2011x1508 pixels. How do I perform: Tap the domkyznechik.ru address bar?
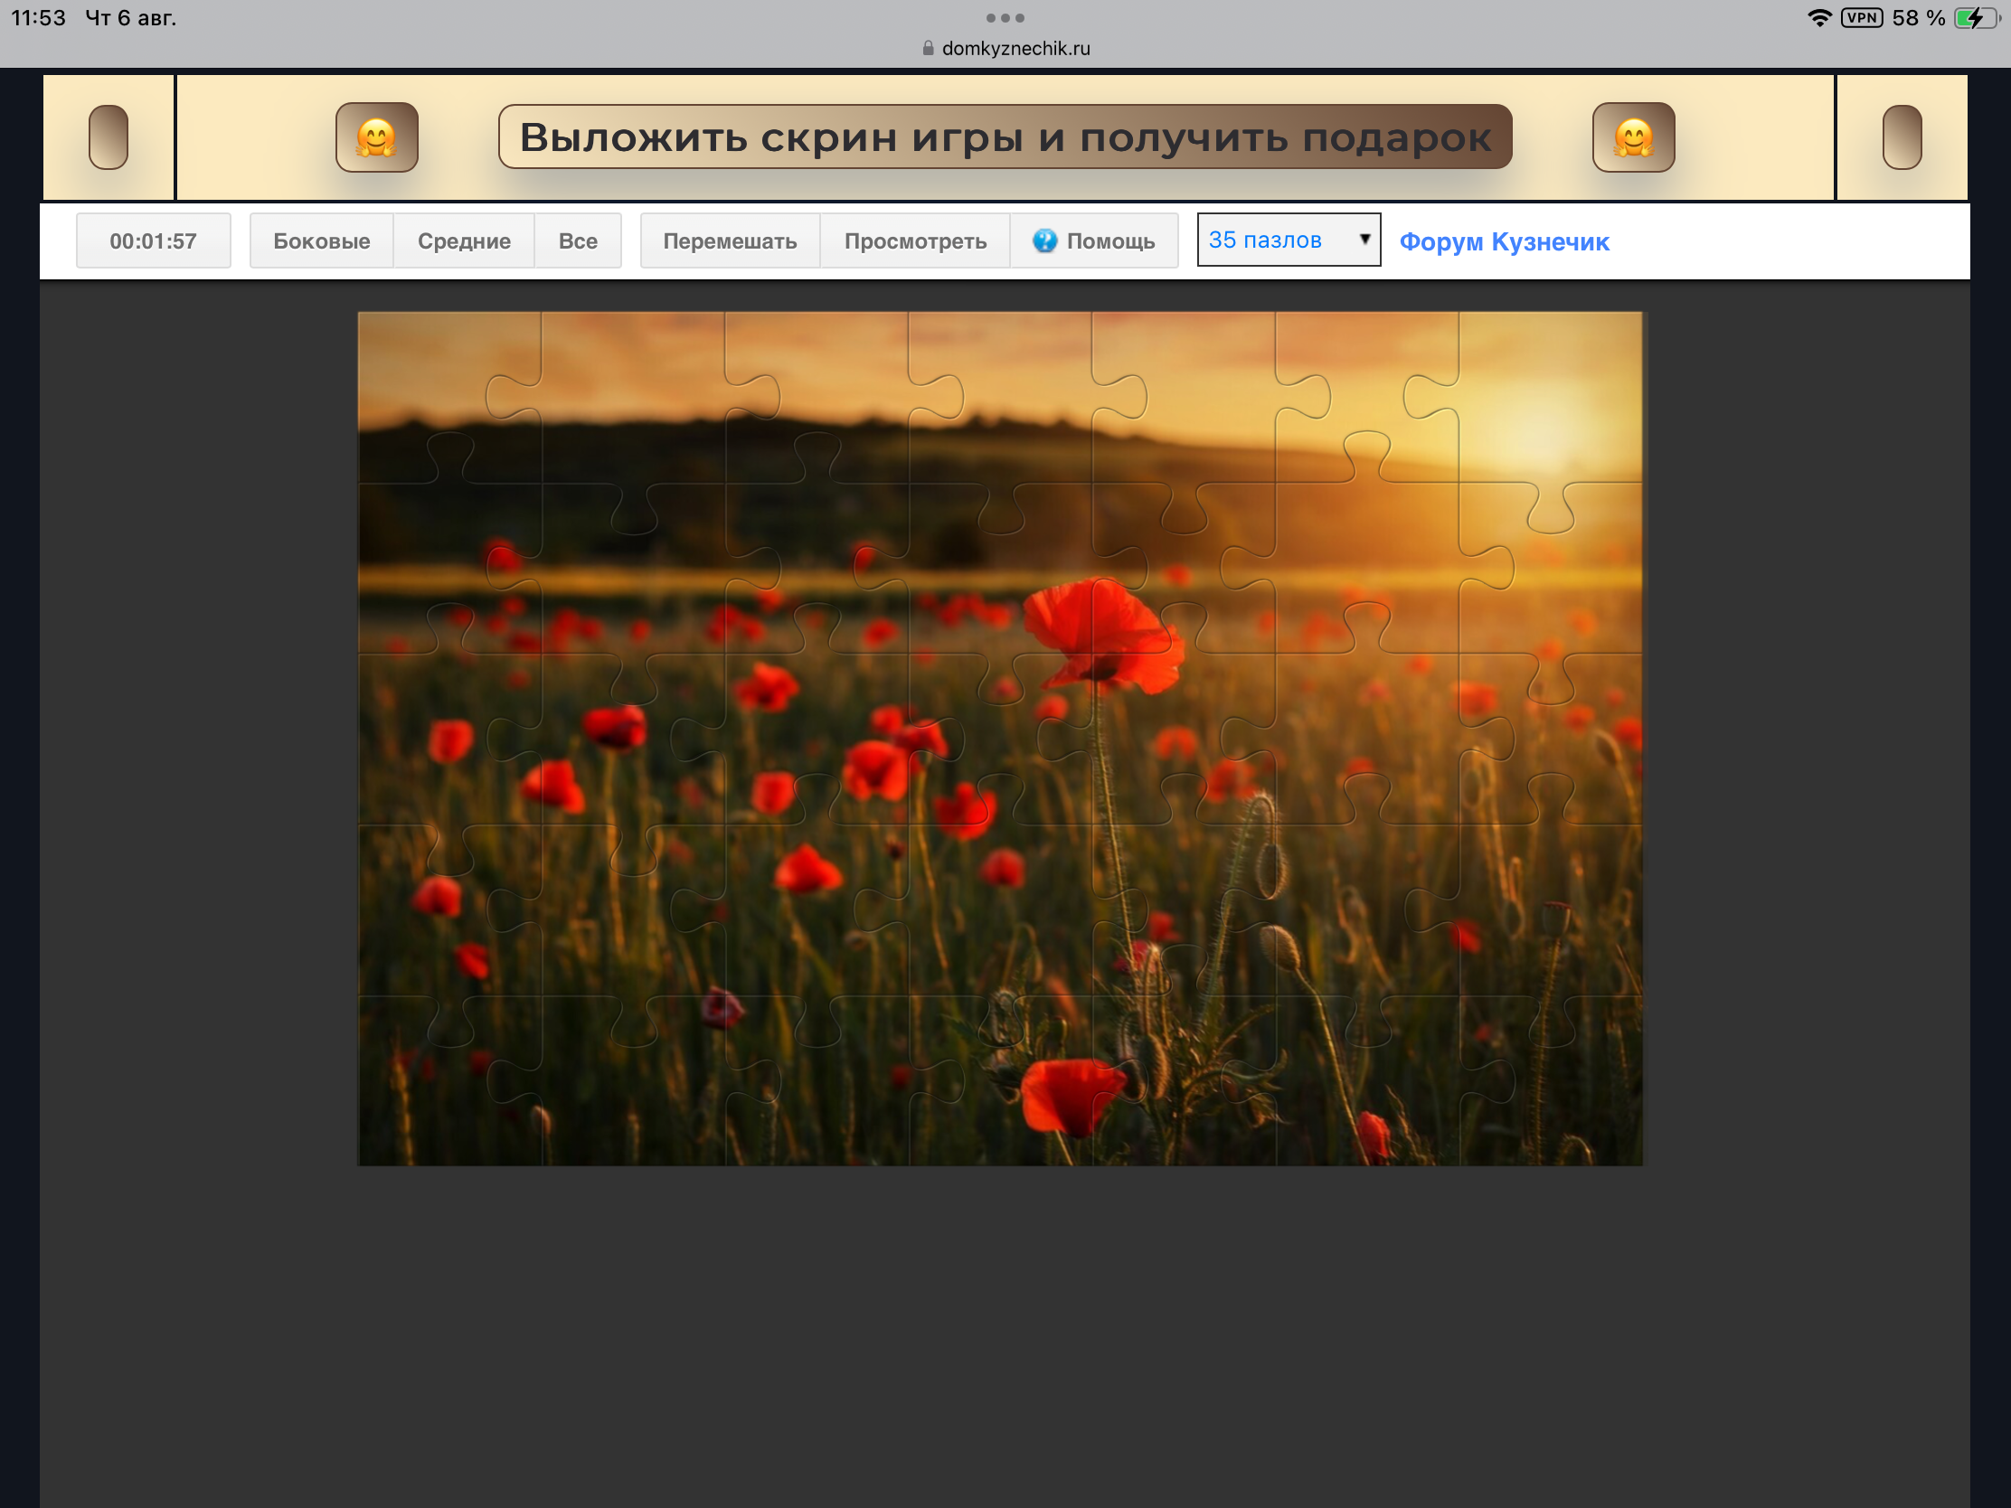pos(1005,48)
